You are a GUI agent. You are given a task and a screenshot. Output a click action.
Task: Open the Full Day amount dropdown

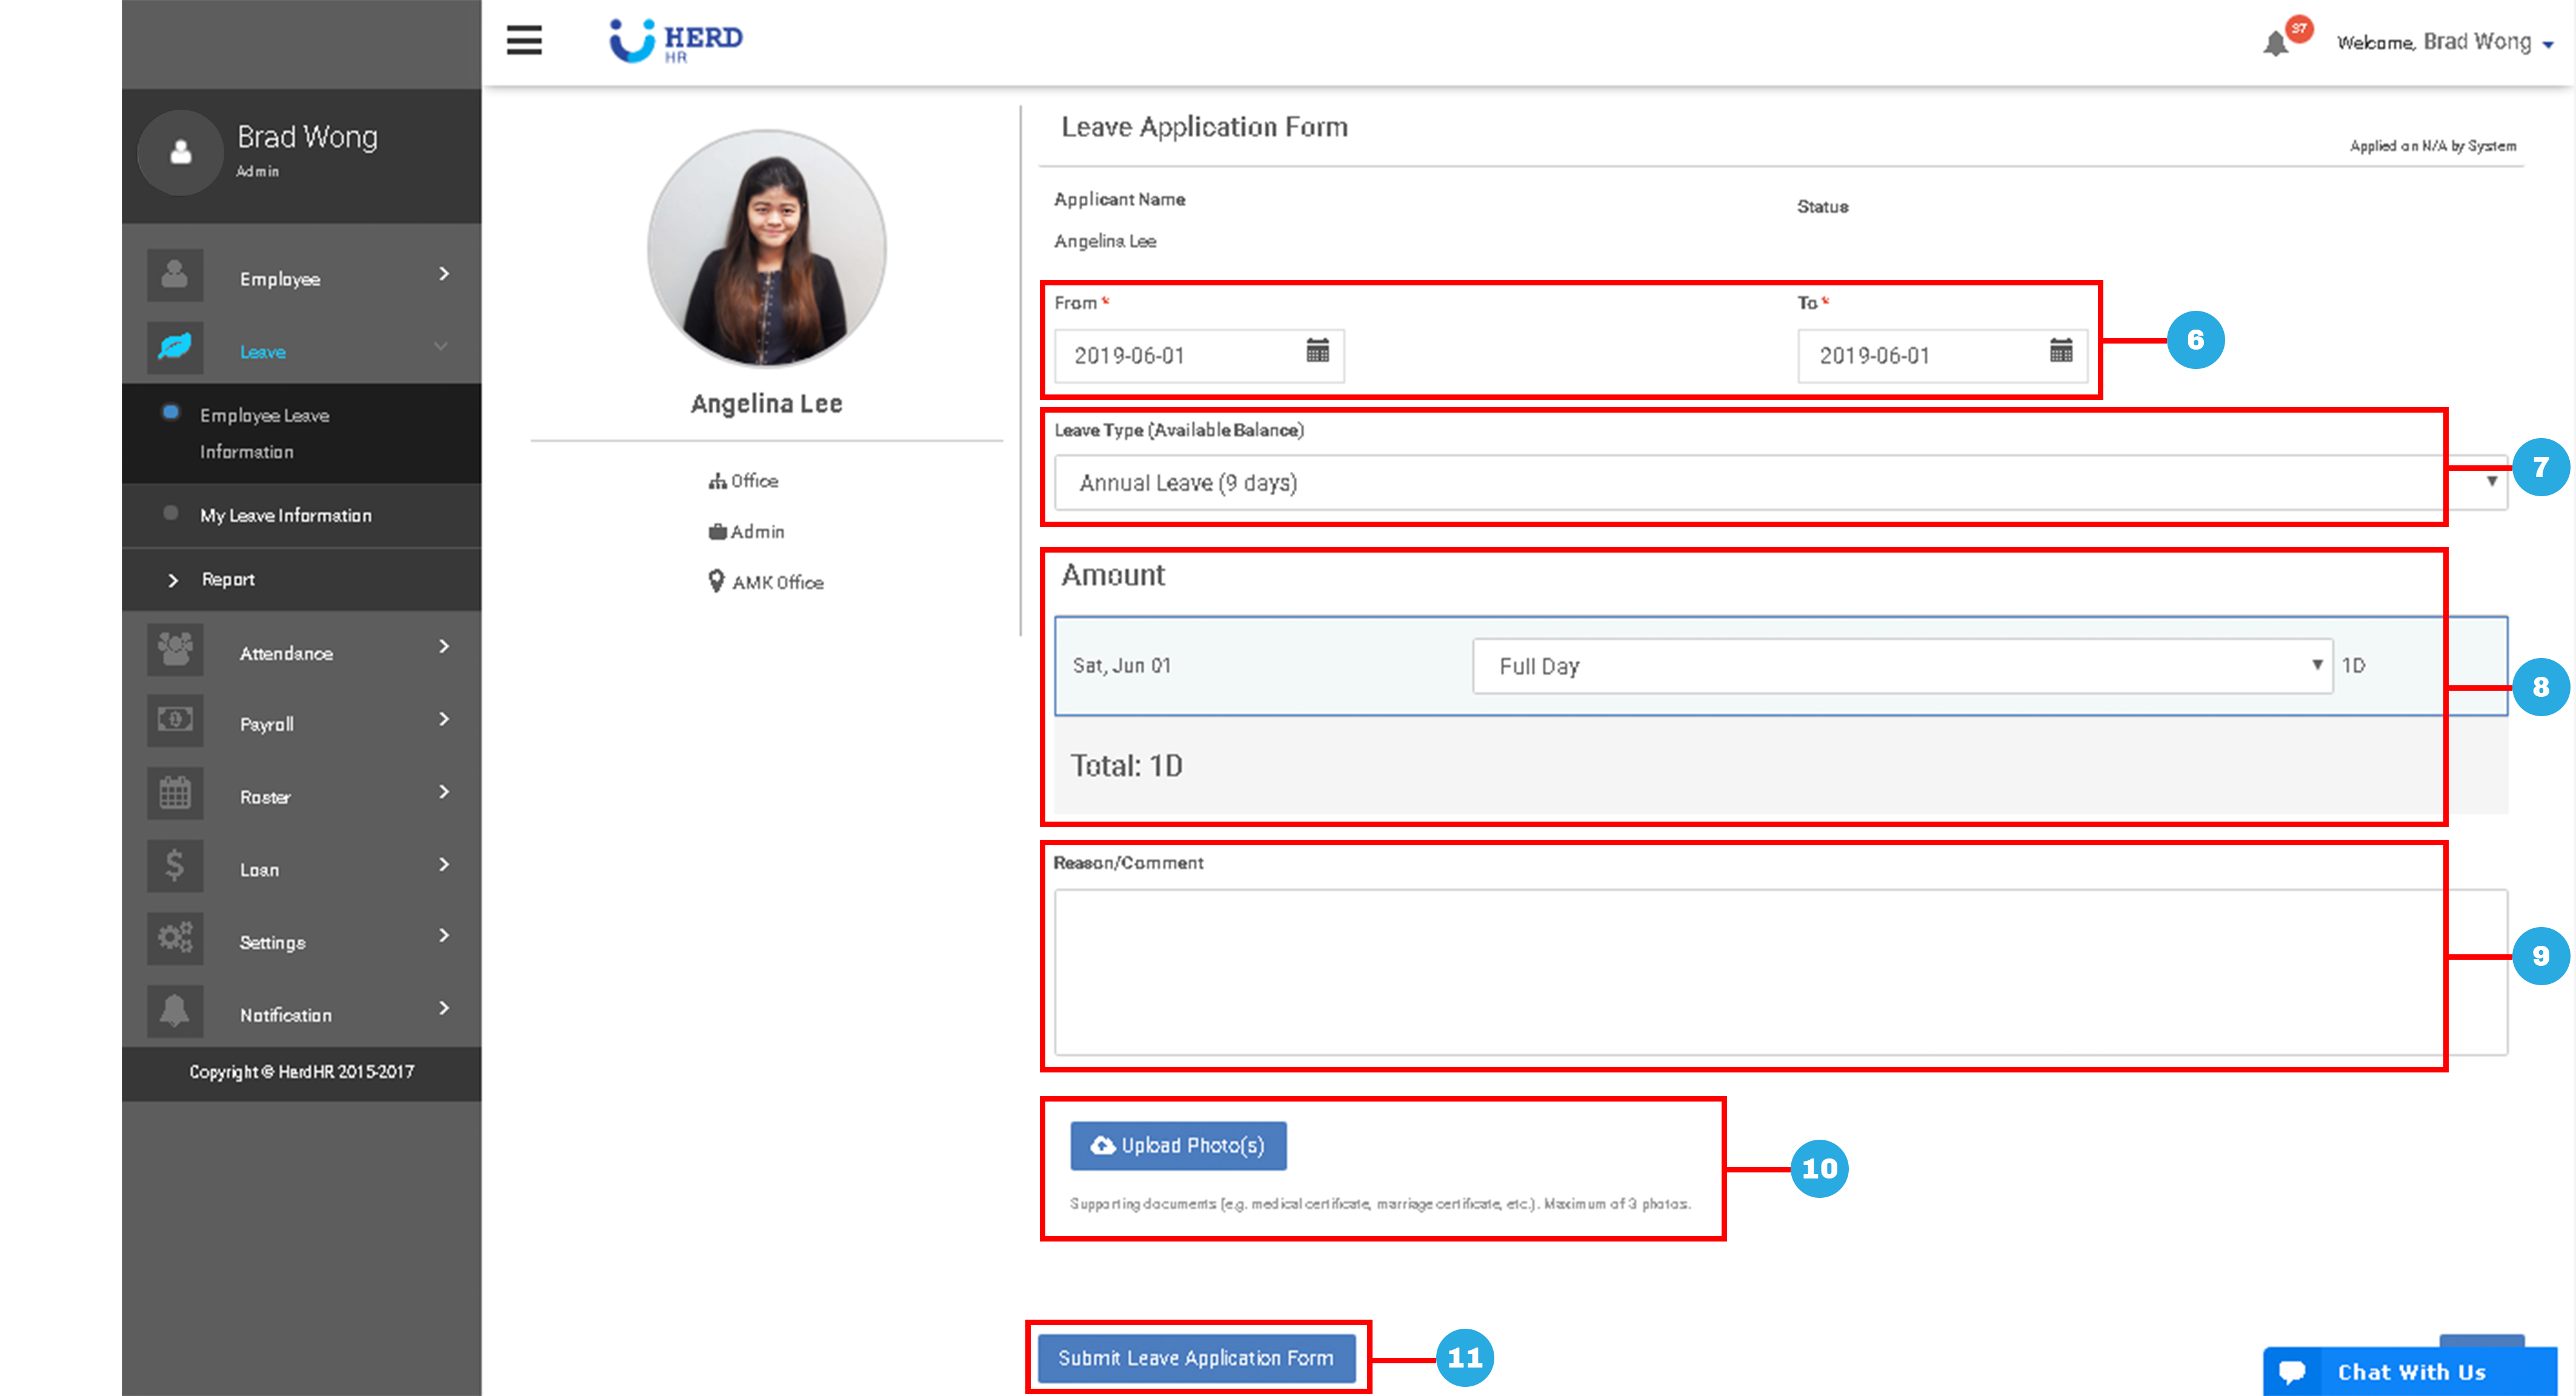[x=1902, y=666]
